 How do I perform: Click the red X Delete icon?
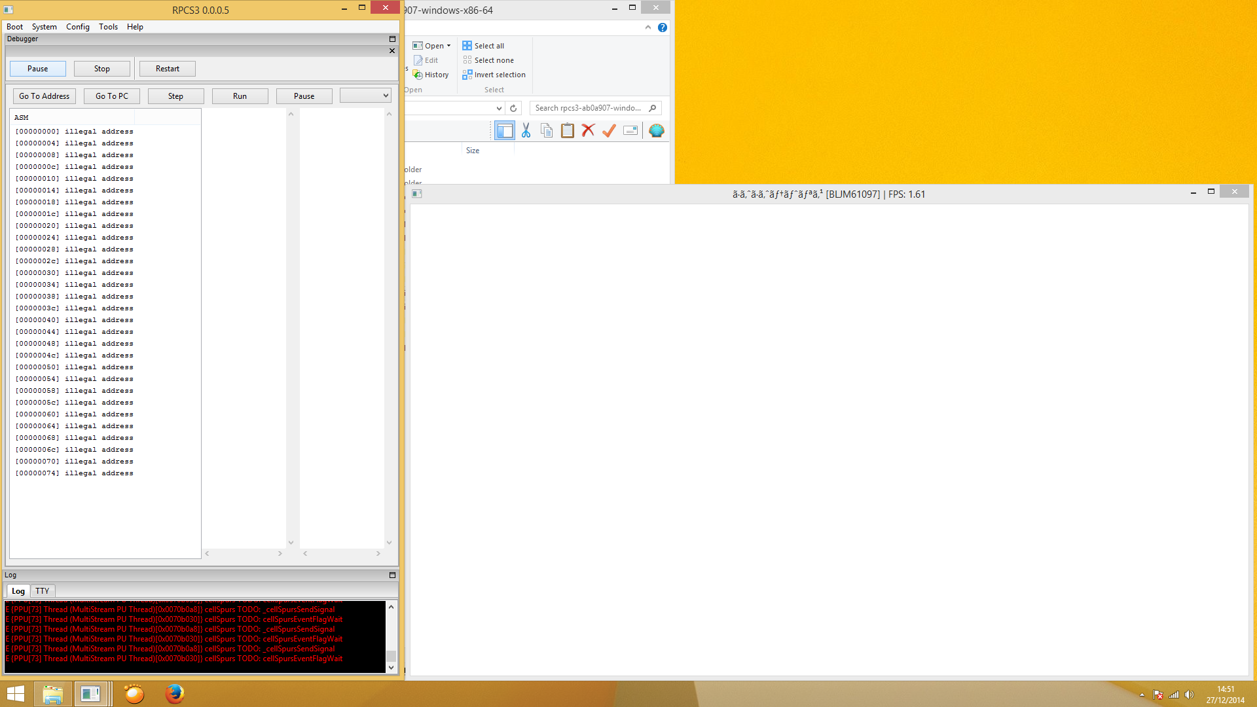[588, 131]
